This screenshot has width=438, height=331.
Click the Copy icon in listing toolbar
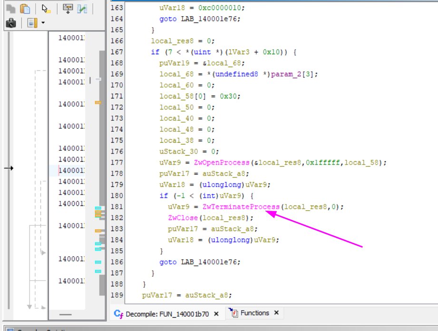point(10,9)
